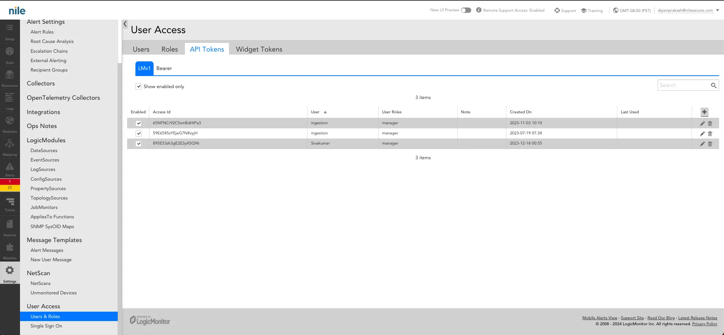Switch to the Roles tab
The width and height of the screenshot is (724, 335).
[170, 49]
